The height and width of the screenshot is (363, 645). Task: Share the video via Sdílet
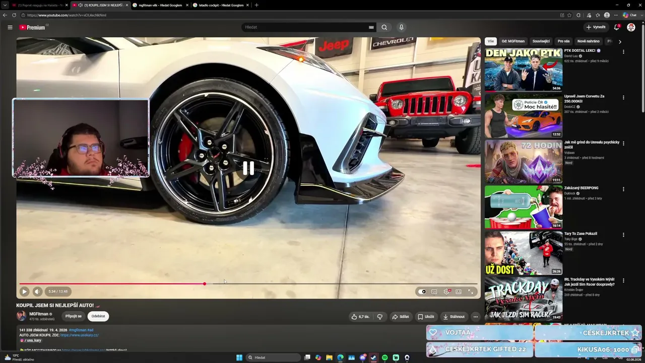401,317
